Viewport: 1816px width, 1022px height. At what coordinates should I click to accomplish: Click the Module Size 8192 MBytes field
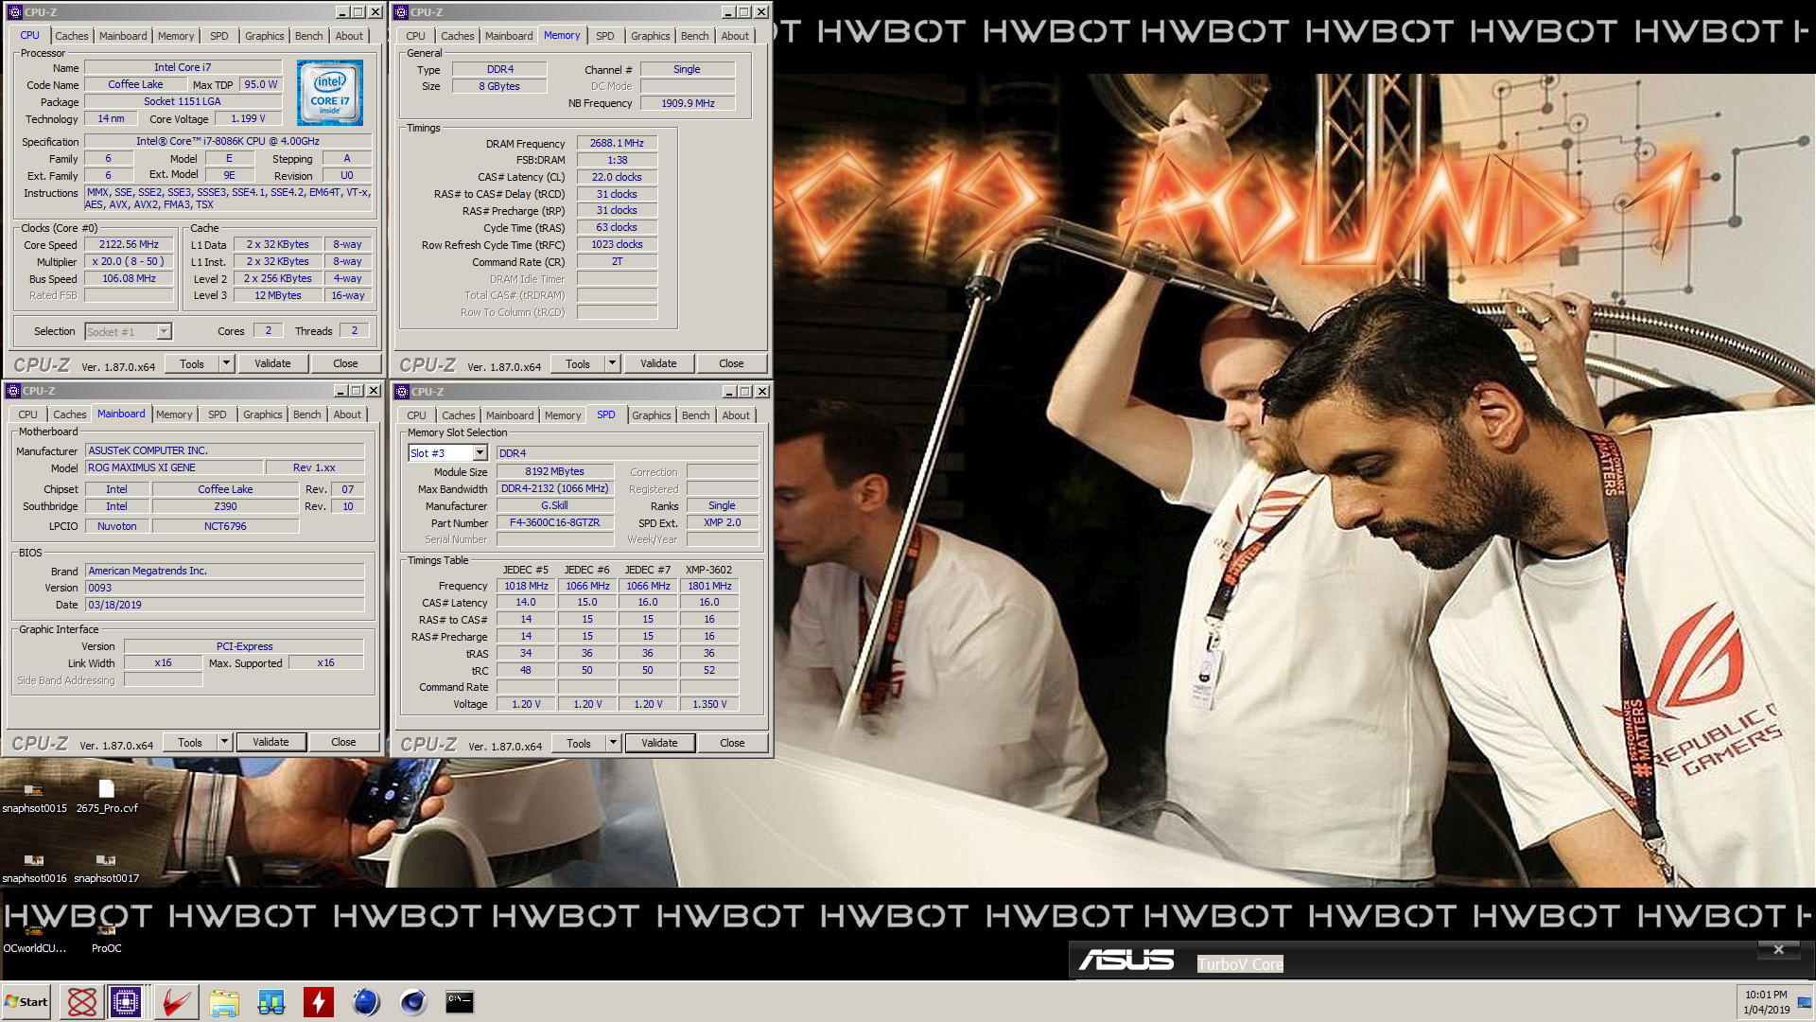click(554, 471)
